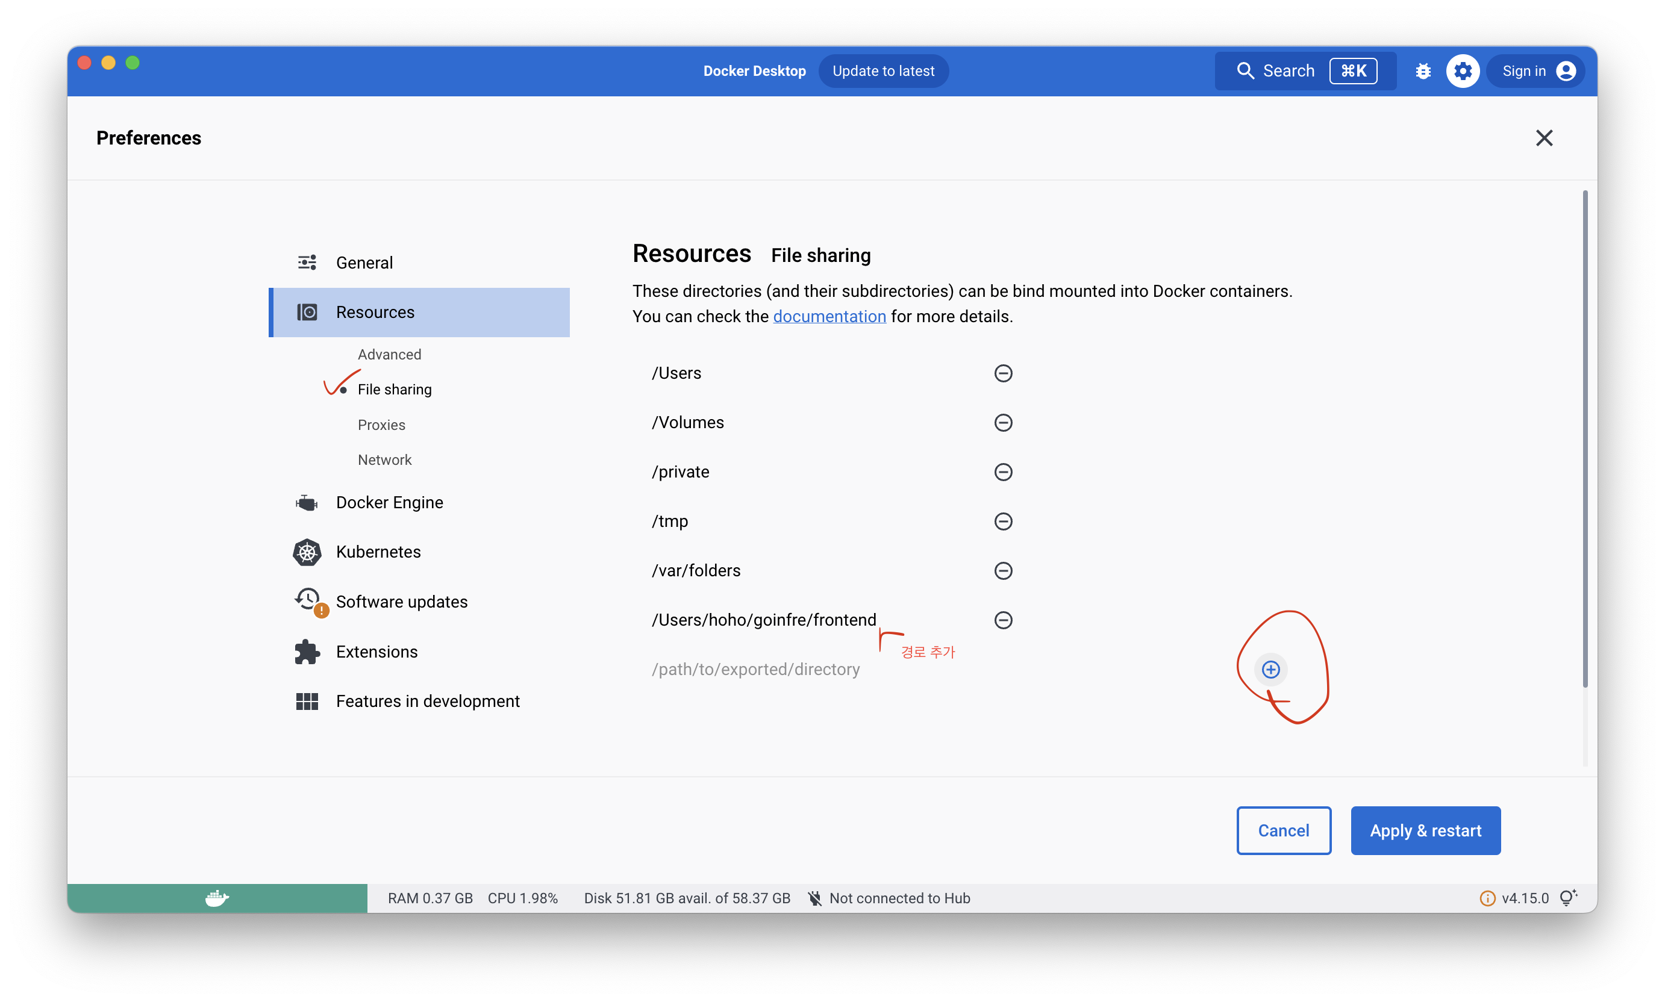The height and width of the screenshot is (1002, 1665).
Task: Click the Docker Engine icon
Action: pyautogui.click(x=307, y=502)
